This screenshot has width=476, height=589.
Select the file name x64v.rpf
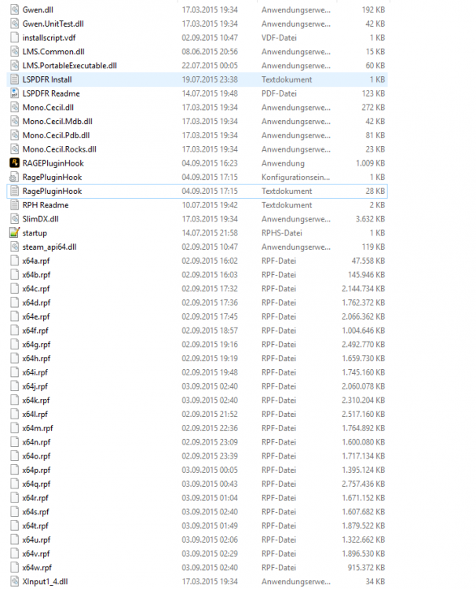(35, 554)
